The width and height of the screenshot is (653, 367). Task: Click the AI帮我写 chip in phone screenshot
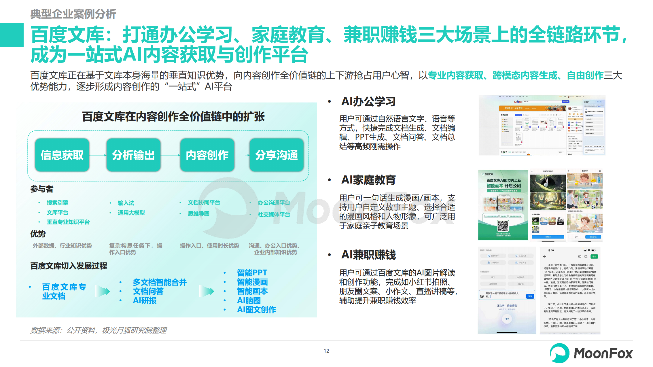[x=521, y=262]
